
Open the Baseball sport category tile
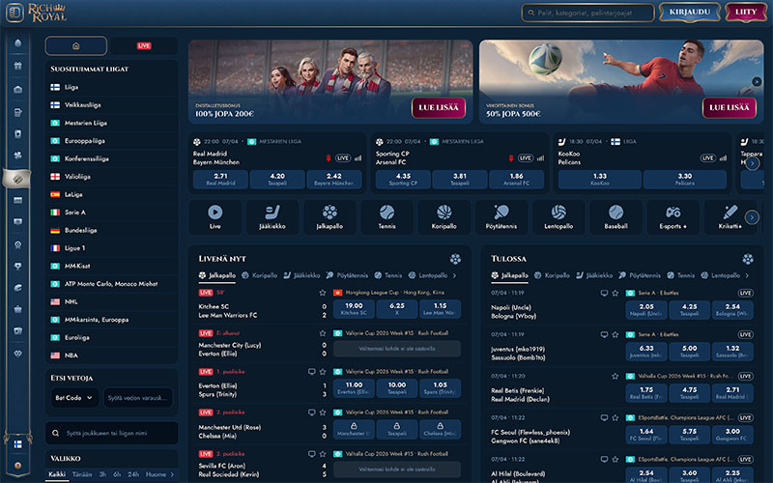616,216
